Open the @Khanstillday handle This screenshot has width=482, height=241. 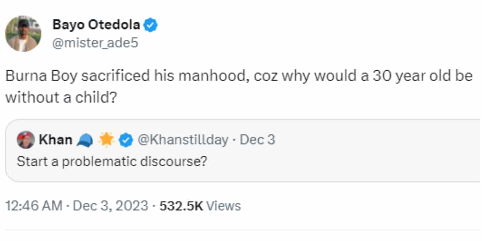coord(183,140)
